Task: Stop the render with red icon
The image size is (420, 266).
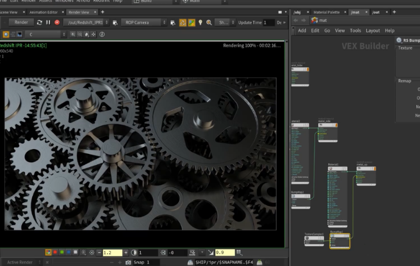Action: [57, 22]
